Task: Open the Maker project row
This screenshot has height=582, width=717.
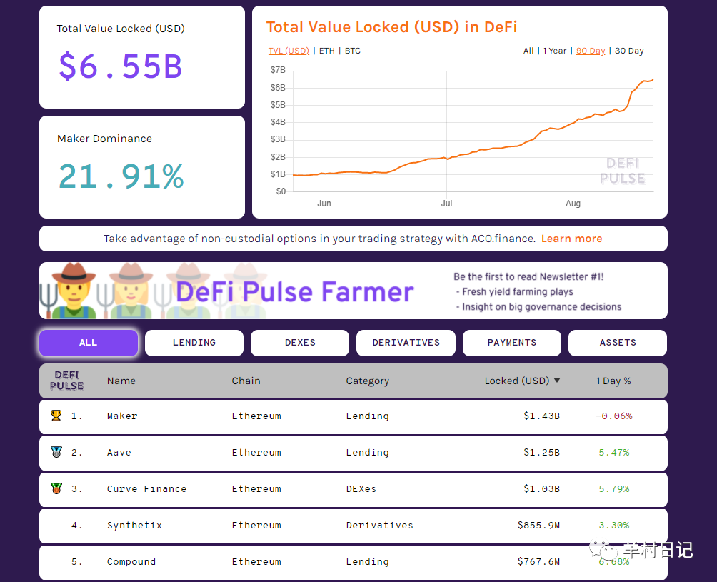Action: (x=353, y=416)
